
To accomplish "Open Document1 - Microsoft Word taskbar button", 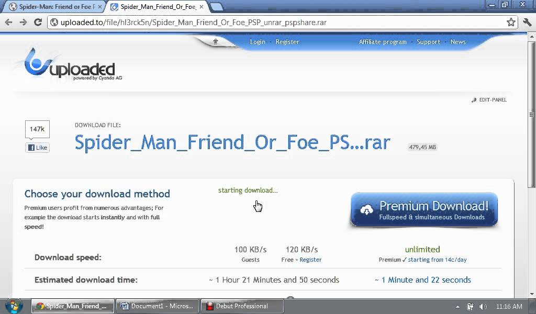I will pos(157,306).
